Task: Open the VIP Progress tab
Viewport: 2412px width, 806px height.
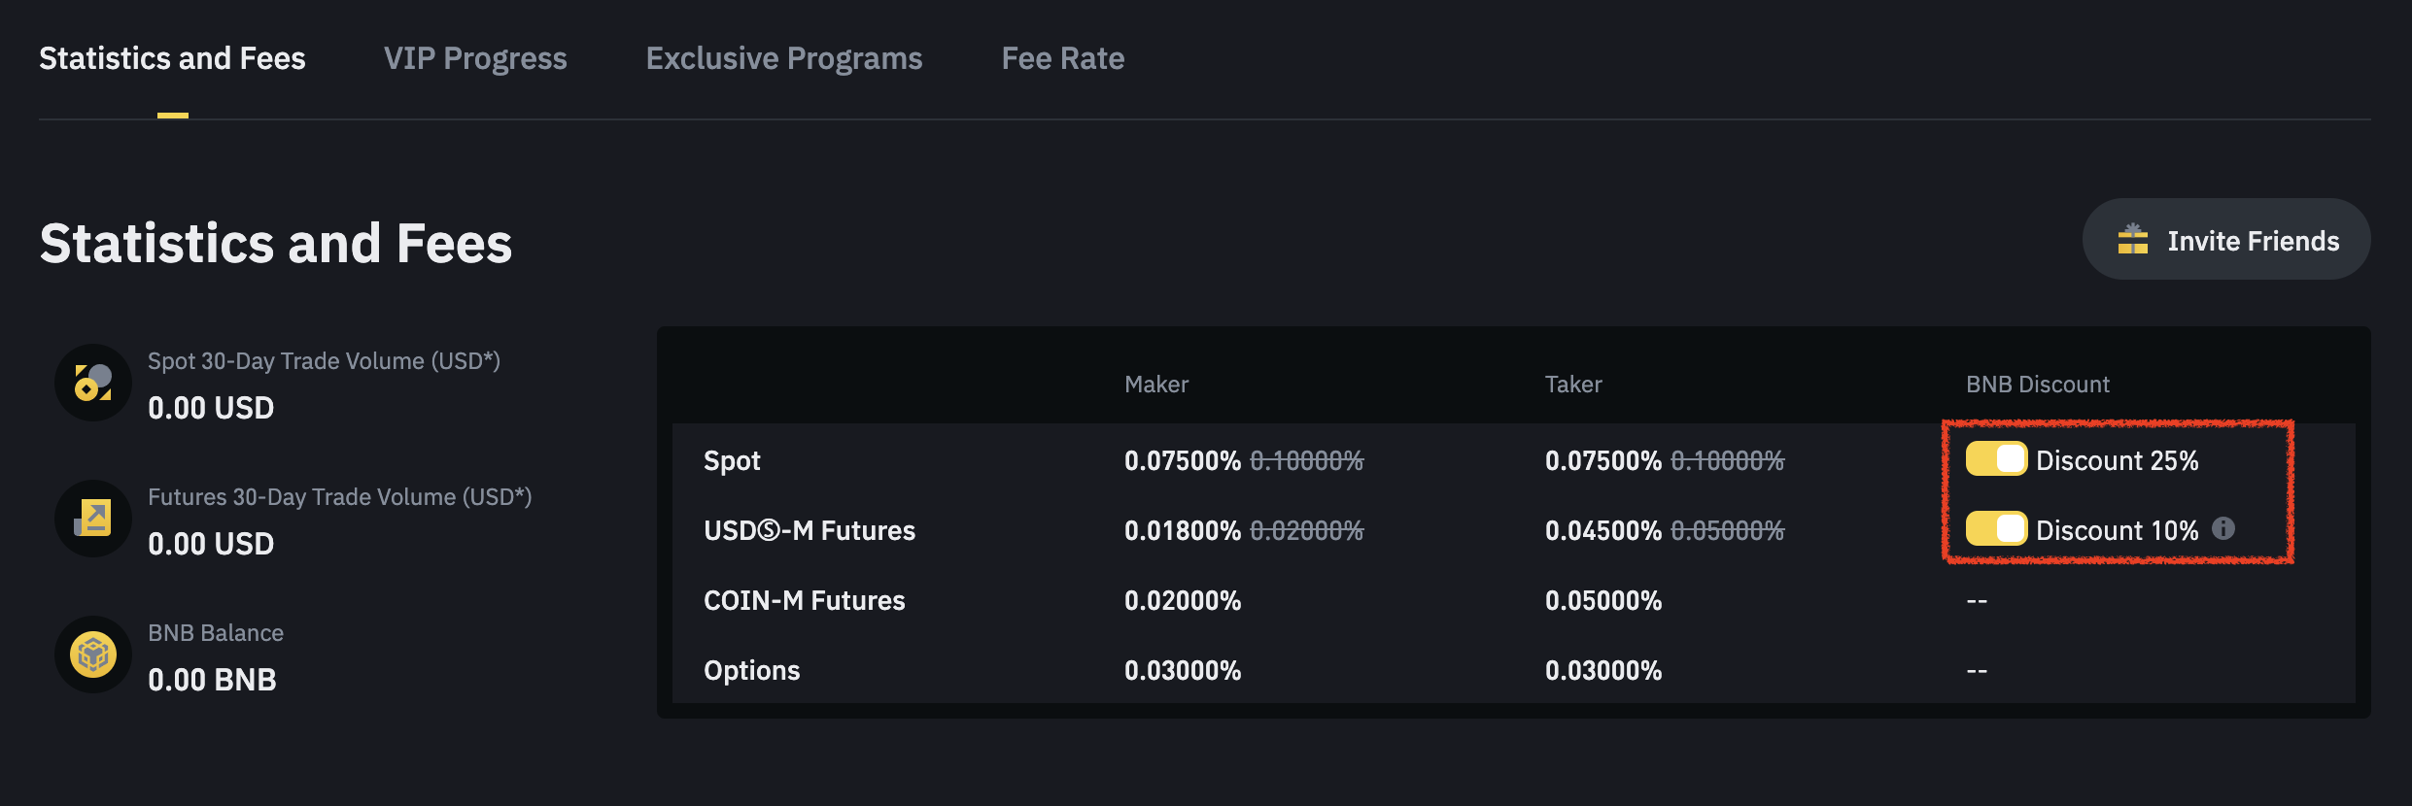Action: pos(475,58)
